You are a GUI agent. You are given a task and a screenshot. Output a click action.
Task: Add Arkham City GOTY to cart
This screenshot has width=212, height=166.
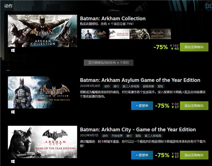[x=194, y=155]
